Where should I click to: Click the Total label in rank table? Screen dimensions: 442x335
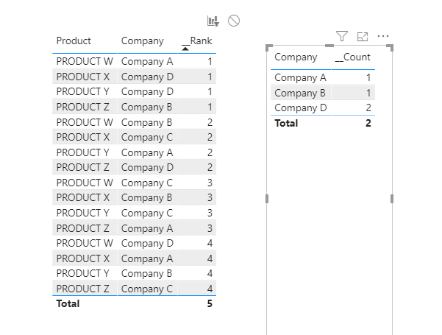(x=68, y=303)
